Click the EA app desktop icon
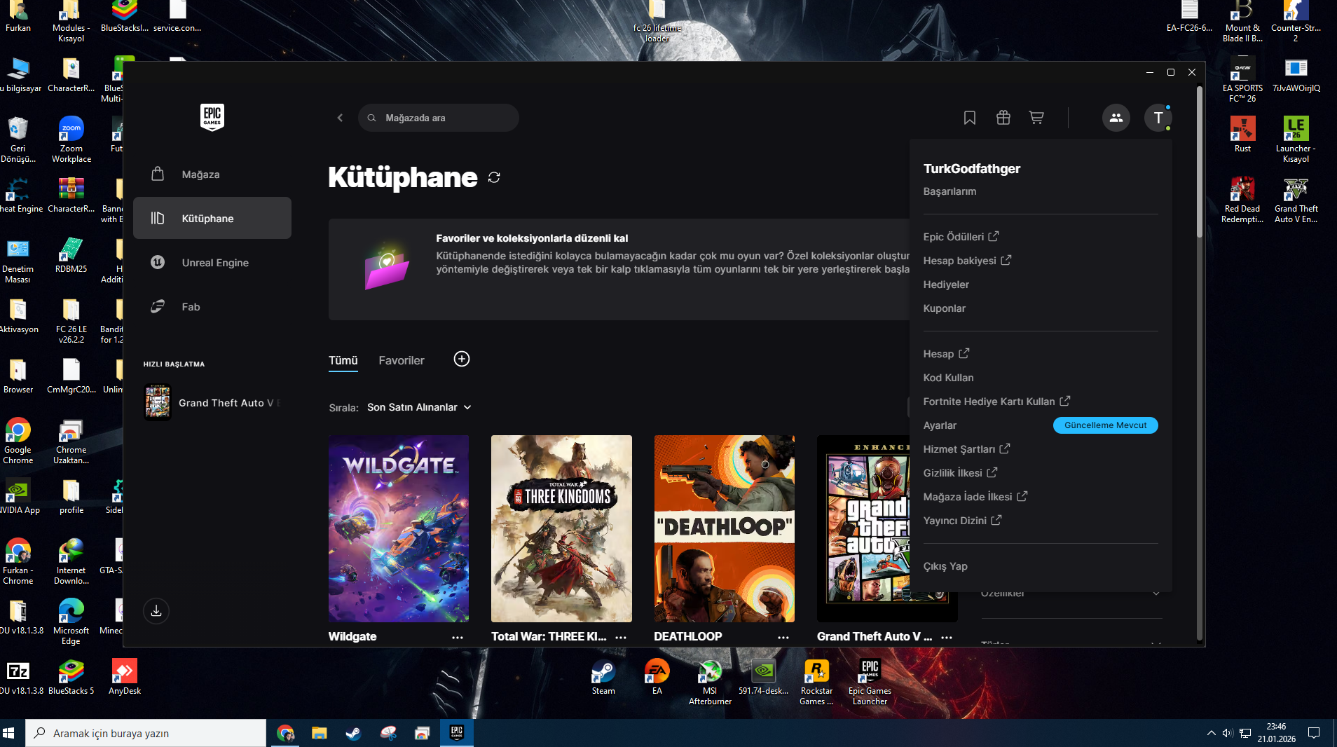 tap(657, 677)
